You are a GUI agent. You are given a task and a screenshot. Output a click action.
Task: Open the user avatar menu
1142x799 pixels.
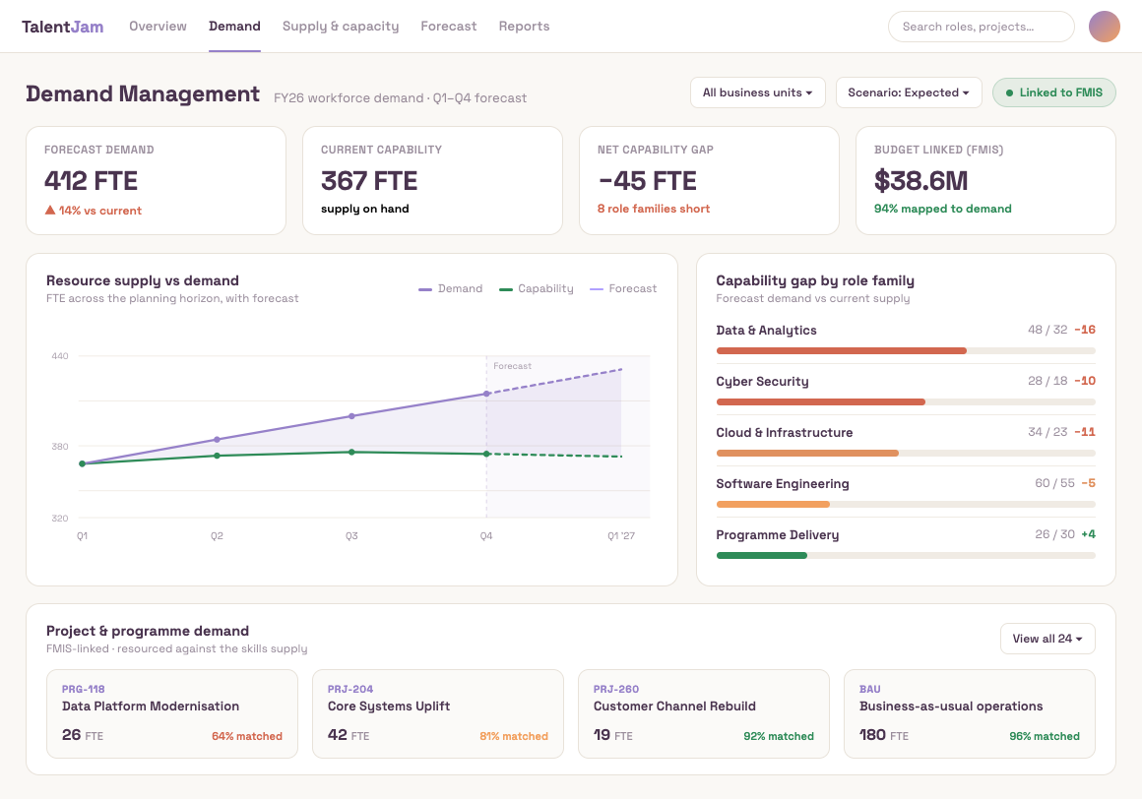[1105, 27]
